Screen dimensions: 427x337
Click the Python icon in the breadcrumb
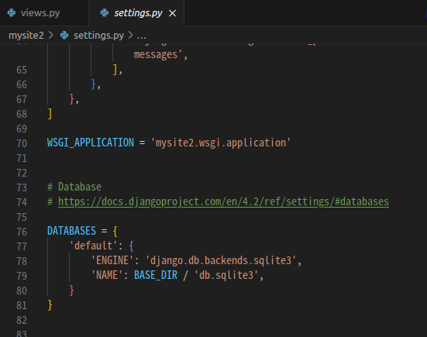[x=64, y=35]
